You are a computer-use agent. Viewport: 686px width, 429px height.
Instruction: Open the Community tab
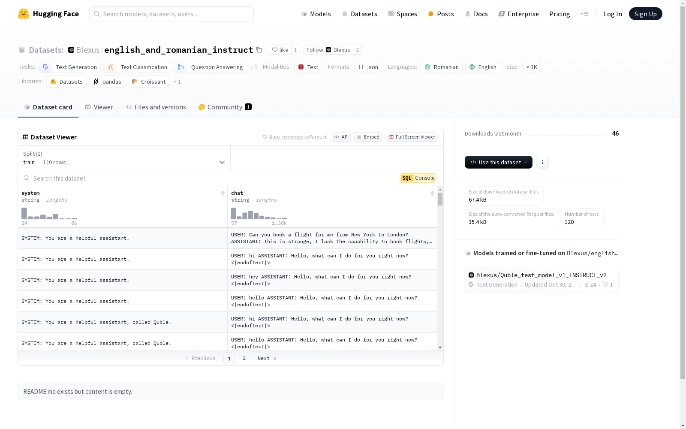coord(225,107)
